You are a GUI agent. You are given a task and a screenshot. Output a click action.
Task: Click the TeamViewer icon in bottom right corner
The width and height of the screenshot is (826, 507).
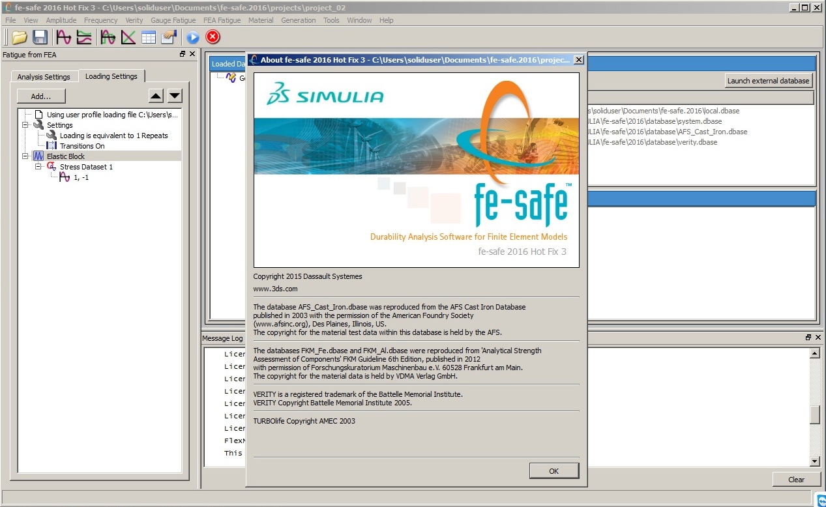(x=821, y=500)
